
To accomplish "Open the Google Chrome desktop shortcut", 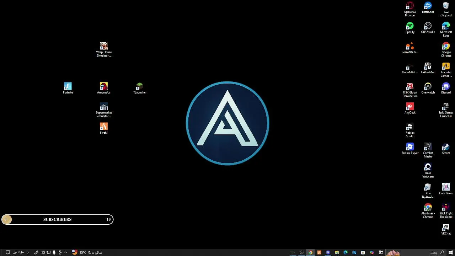I will (x=446, y=50).
